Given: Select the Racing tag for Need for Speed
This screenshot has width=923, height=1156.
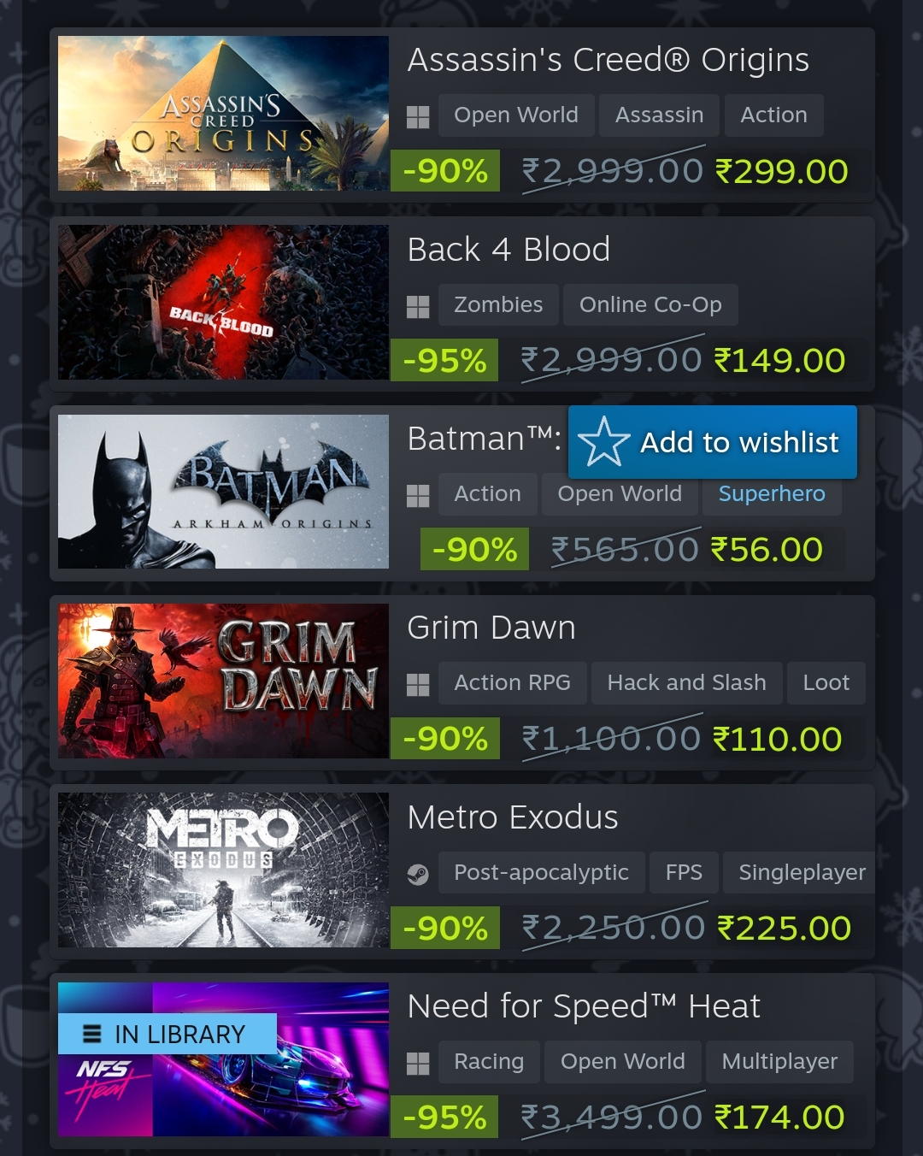Looking at the screenshot, I should click(489, 1062).
